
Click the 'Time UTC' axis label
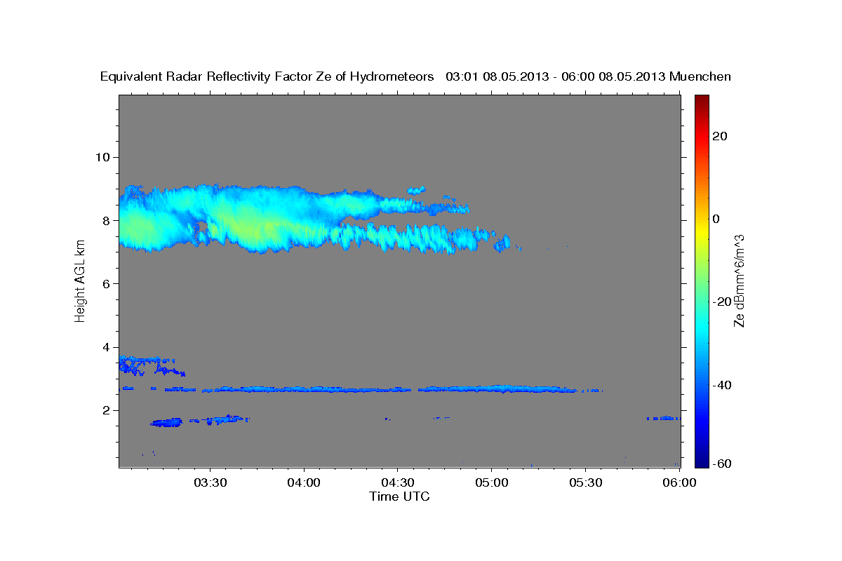pyautogui.click(x=399, y=496)
